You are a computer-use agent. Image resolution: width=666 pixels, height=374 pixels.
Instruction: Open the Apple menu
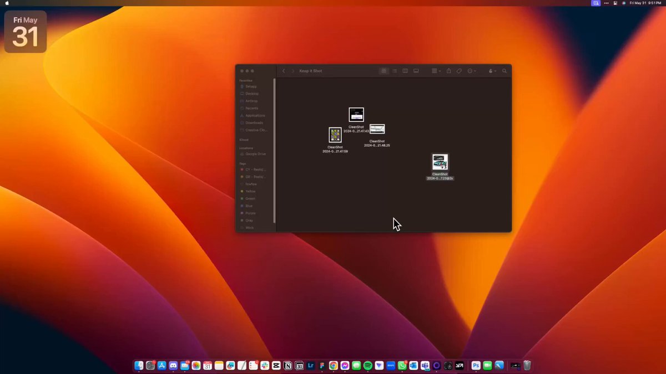click(7, 3)
